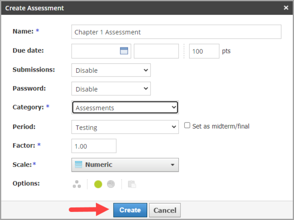The height and width of the screenshot is (220, 294).
Task: Open the Scale dropdown arrow
Action: (172, 165)
